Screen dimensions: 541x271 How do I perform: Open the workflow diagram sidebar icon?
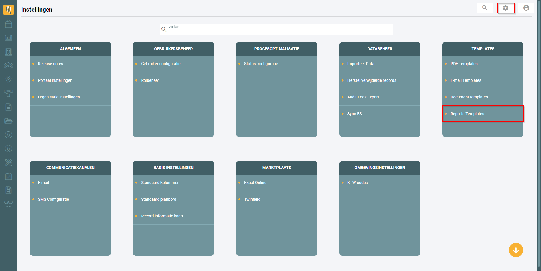[x=8, y=93]
